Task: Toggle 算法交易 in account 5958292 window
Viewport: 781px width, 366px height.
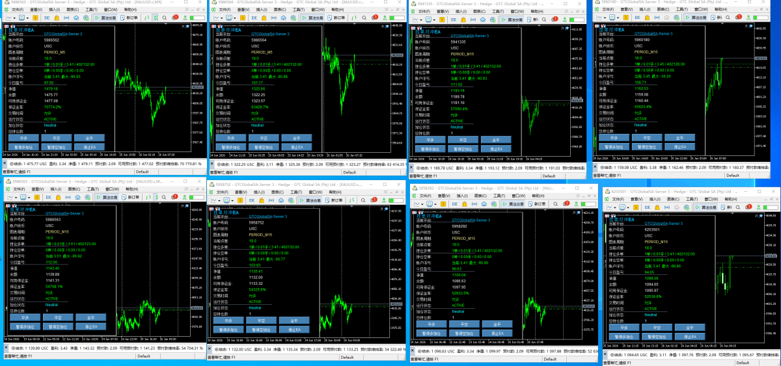Action: pos(513,204)
